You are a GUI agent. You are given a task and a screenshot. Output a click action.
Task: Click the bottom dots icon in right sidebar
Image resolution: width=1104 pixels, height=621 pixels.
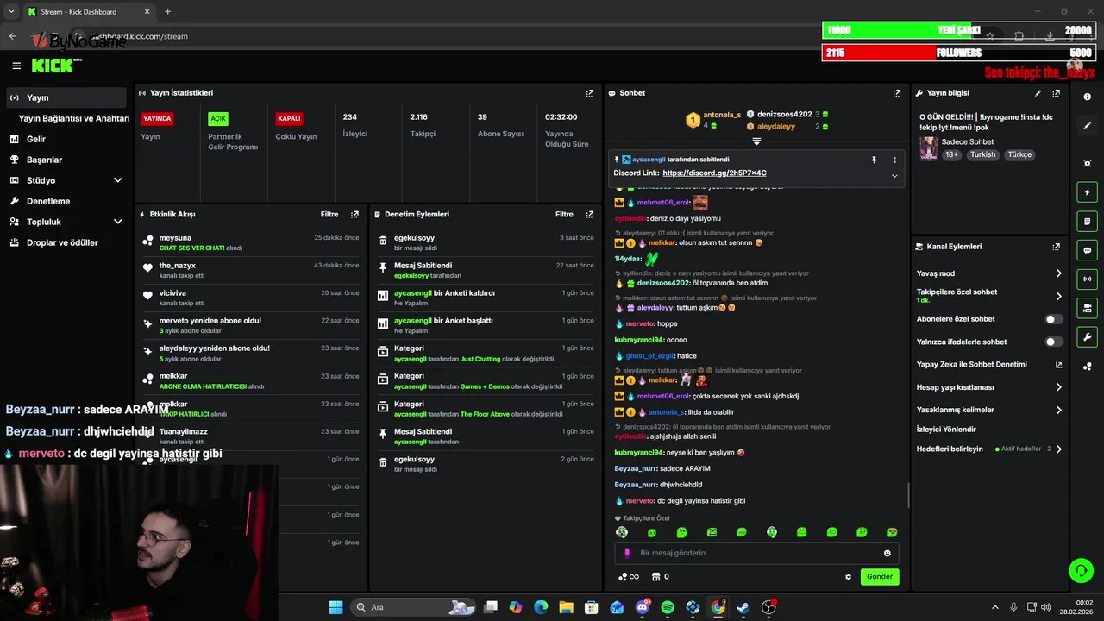[x=1087, y=366]
